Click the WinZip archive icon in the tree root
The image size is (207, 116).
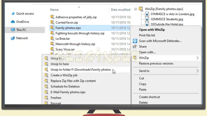(x=141, y=9)
